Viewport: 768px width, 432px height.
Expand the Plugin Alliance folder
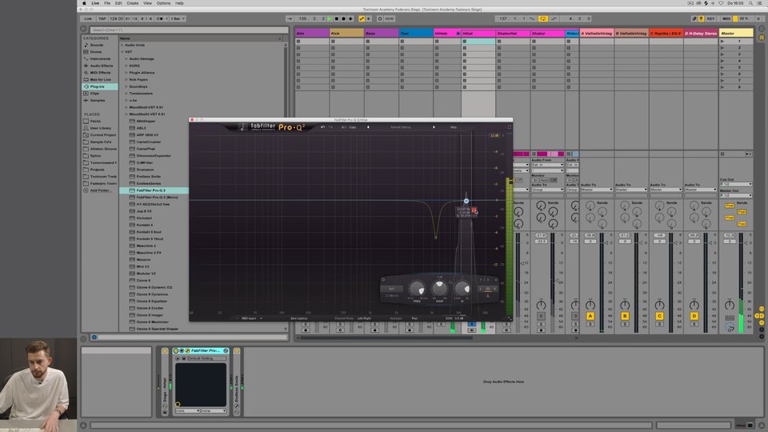[126, 73]
